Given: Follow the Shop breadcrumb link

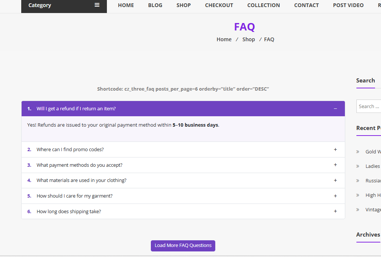Looking at the screenshot, I should click(x=248, y=39).
